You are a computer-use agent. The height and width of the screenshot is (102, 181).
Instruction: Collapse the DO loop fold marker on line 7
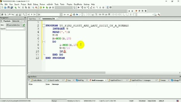44,42
